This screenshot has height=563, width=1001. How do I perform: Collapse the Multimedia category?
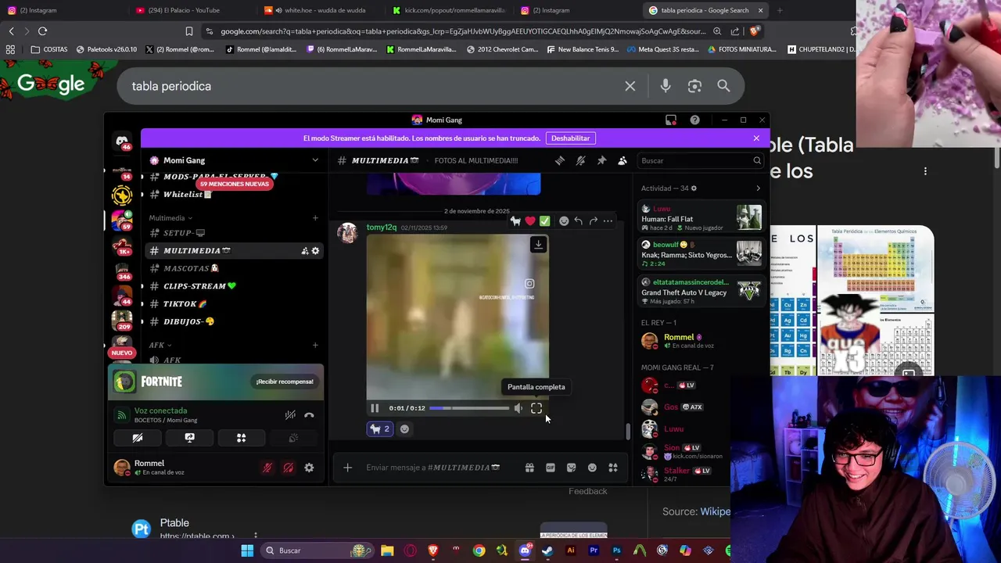point(170,218)
